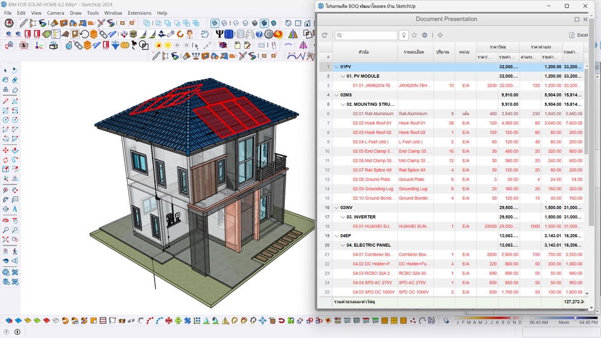Click the green tag icon in toolbar
Screen dimensions: 601x338
[46, 34]
